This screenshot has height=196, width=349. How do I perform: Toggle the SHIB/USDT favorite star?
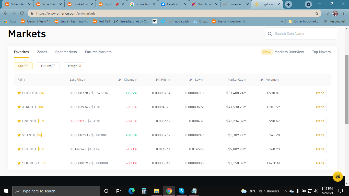click(19, 163)
